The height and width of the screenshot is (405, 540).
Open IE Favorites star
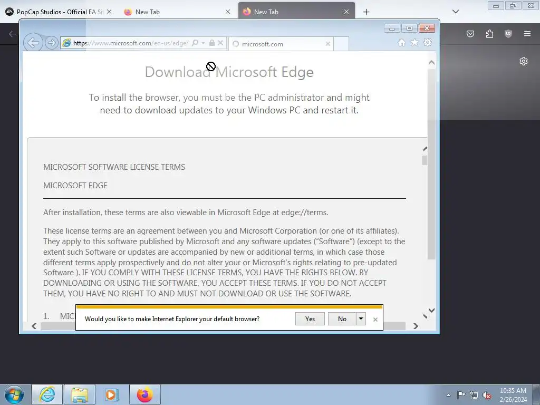[414, 42]
